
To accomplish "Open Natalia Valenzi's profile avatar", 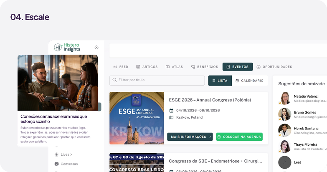I will 285,98.
